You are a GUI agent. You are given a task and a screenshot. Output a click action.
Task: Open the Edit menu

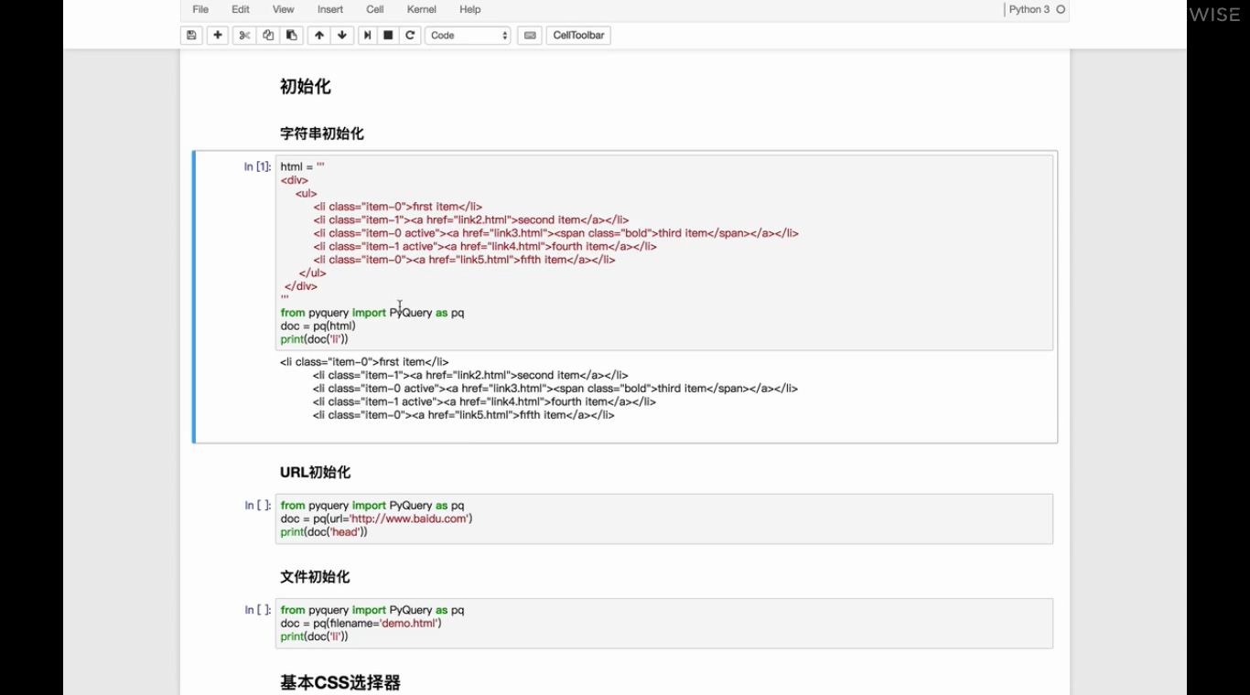click(241, 9)
